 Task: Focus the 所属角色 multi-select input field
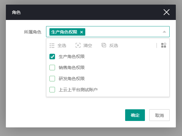point(108,32)
